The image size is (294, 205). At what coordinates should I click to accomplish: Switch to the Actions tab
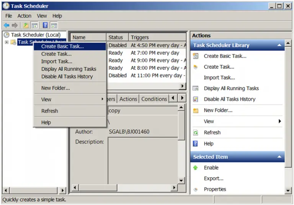128,99
